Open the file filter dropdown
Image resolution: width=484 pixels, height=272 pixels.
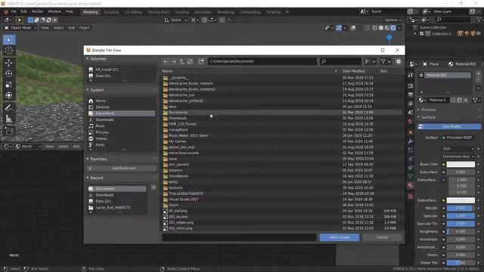coord(386,61)
